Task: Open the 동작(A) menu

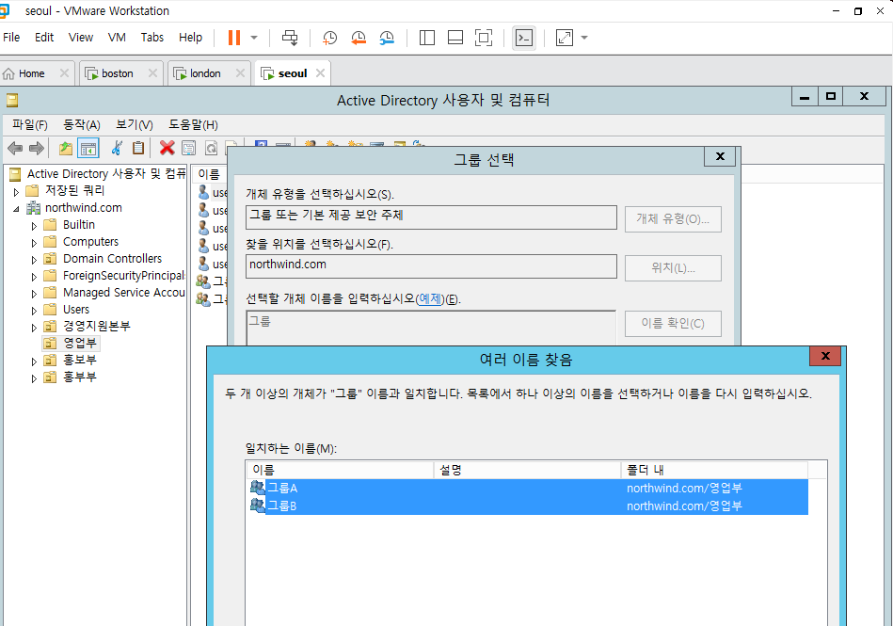Action: pyautogui.click(x=82, y=125)
